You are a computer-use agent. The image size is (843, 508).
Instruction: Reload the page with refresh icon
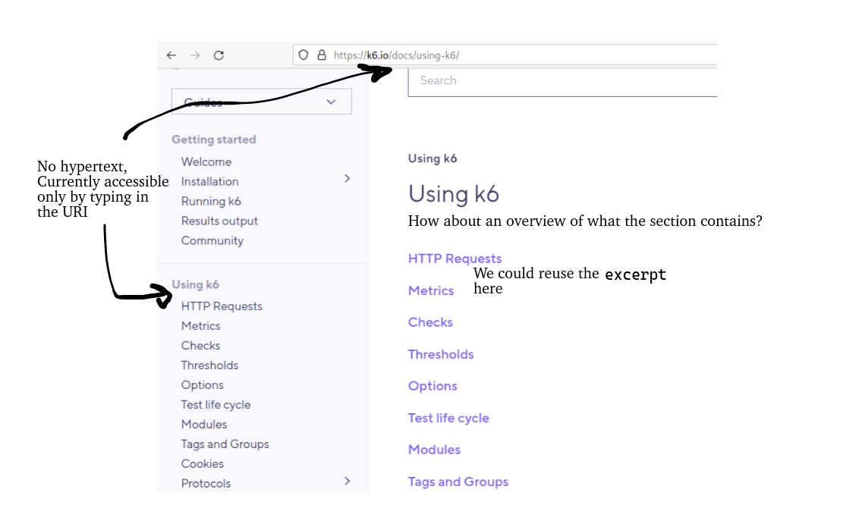click(219, 55)
